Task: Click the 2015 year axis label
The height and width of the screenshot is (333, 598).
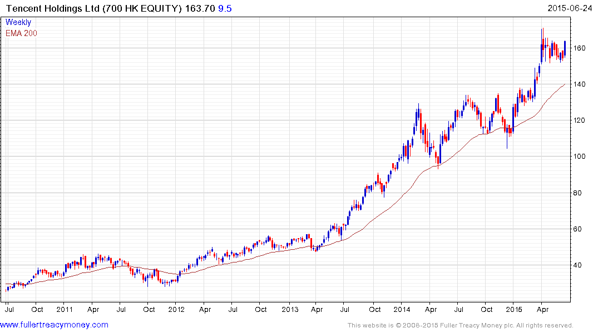Action: point(513,309)
